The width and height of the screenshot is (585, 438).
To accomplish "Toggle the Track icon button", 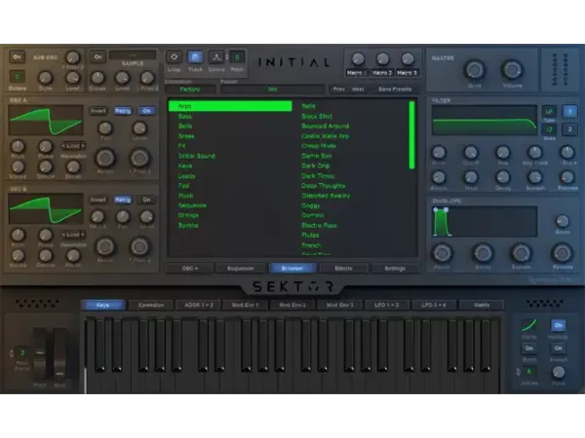I will 195,57.
